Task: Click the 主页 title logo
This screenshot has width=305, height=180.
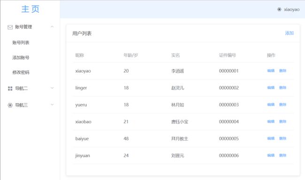Action: point(30,9)
